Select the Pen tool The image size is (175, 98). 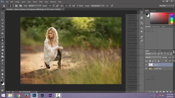pos(2,60)
